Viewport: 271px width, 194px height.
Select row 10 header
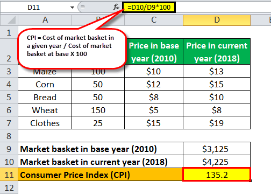pyautogui.click(x=9, y=162)
